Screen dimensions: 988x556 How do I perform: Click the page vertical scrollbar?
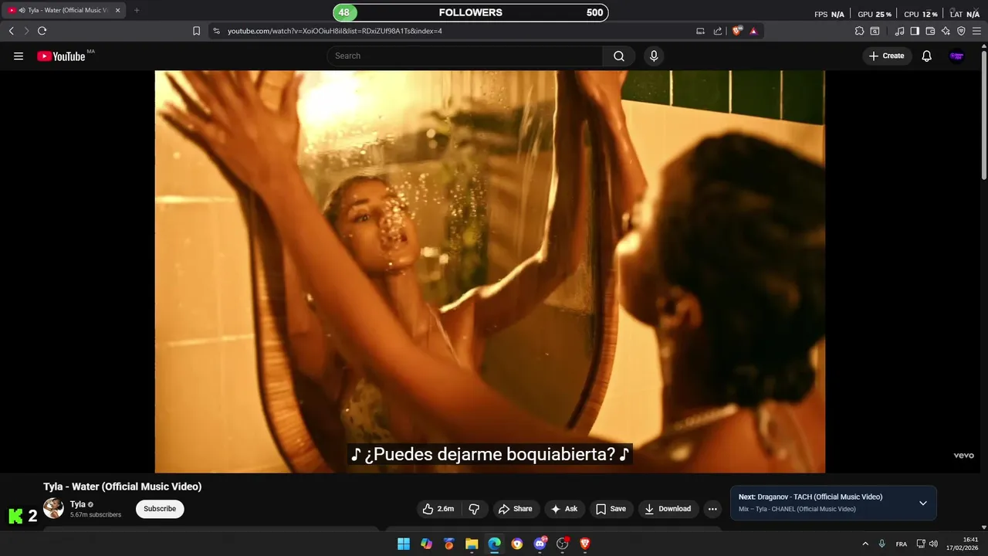(983, 116)
